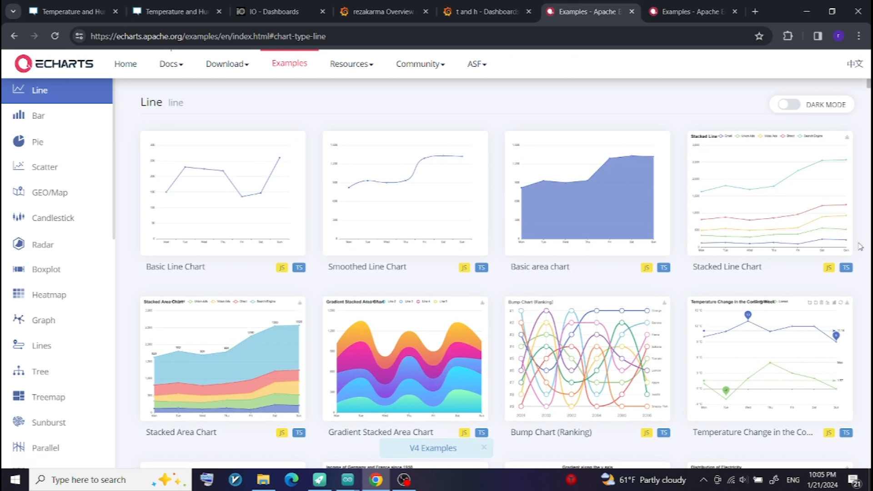The image size is (873, 491).
Task: Select the Boxplot category icon
Action: pyautogui.click(x=18, y=269)
